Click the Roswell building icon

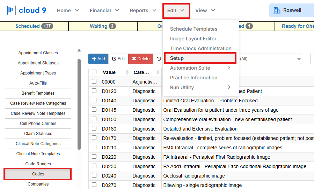click(x=277, y=10)
